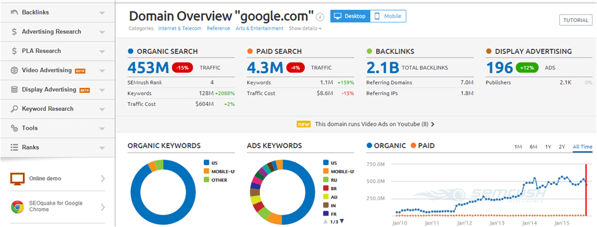Click the desktop monitor icon in device toggle

[337, 16]
